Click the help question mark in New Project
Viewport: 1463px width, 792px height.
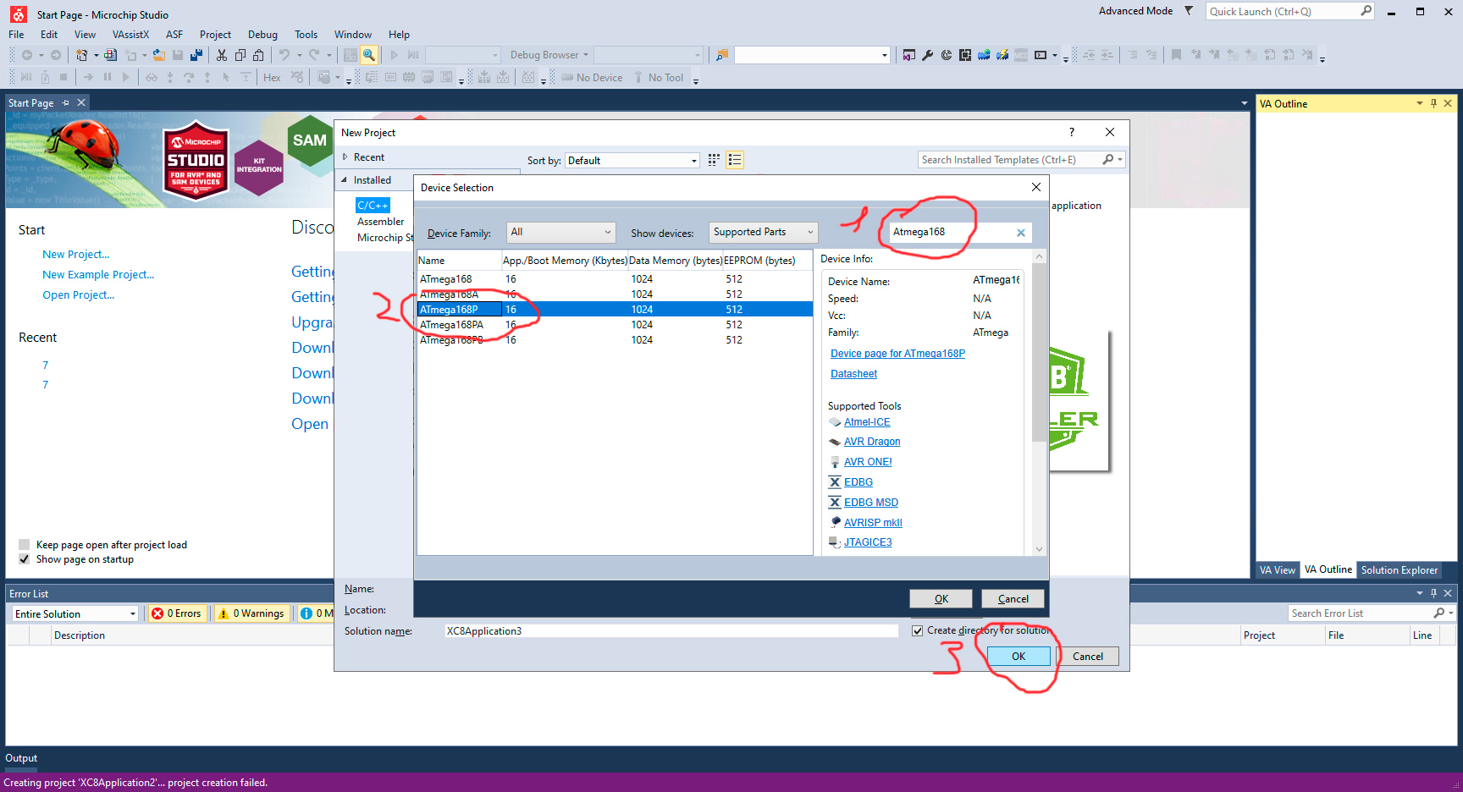[x=1072, y=132]
